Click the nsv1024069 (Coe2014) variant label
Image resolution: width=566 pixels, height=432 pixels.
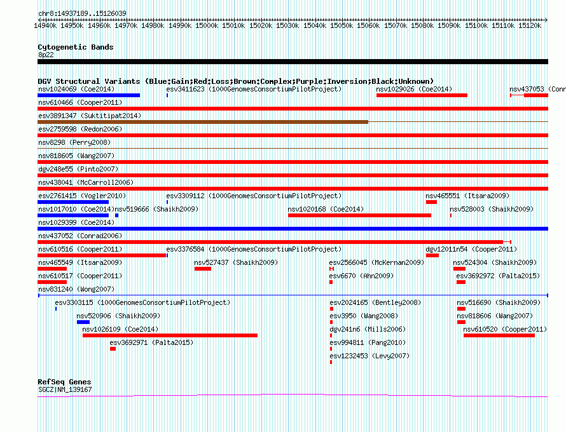(x=76, y=89)
